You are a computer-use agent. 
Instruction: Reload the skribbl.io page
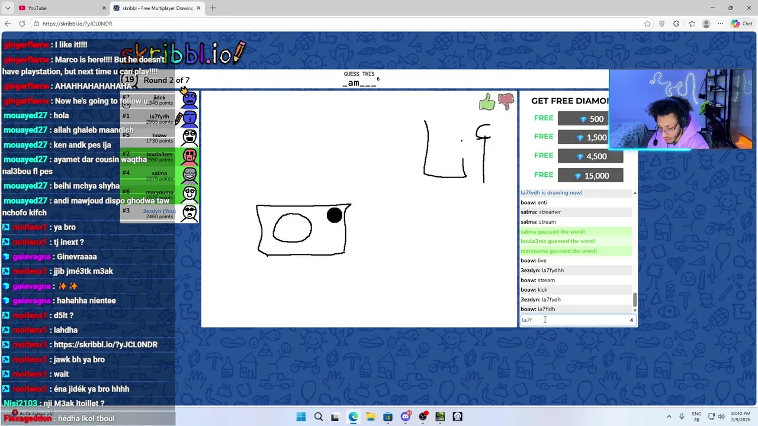tap(22, 24)
